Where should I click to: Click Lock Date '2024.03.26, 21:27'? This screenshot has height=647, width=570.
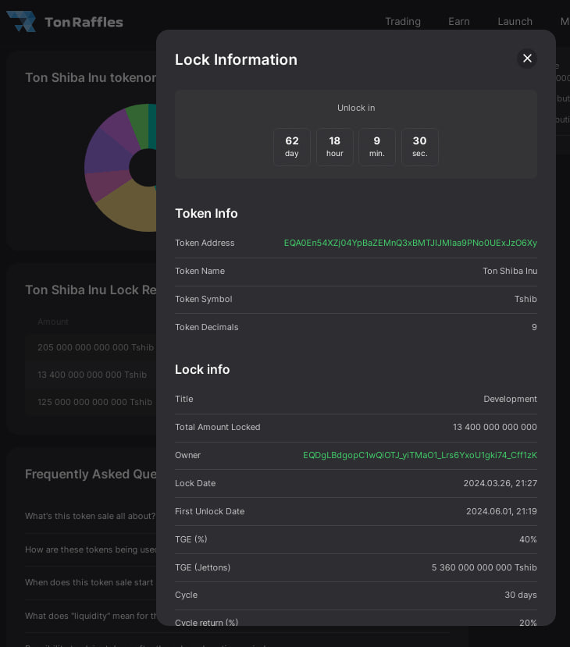tap(501, 483)
